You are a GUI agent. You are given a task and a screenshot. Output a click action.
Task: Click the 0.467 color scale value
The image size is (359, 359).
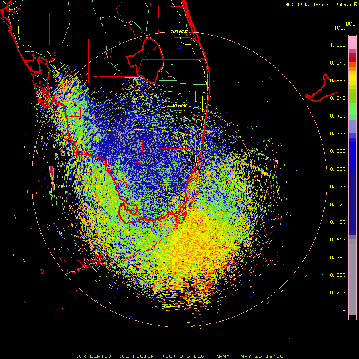coord(338,222)
